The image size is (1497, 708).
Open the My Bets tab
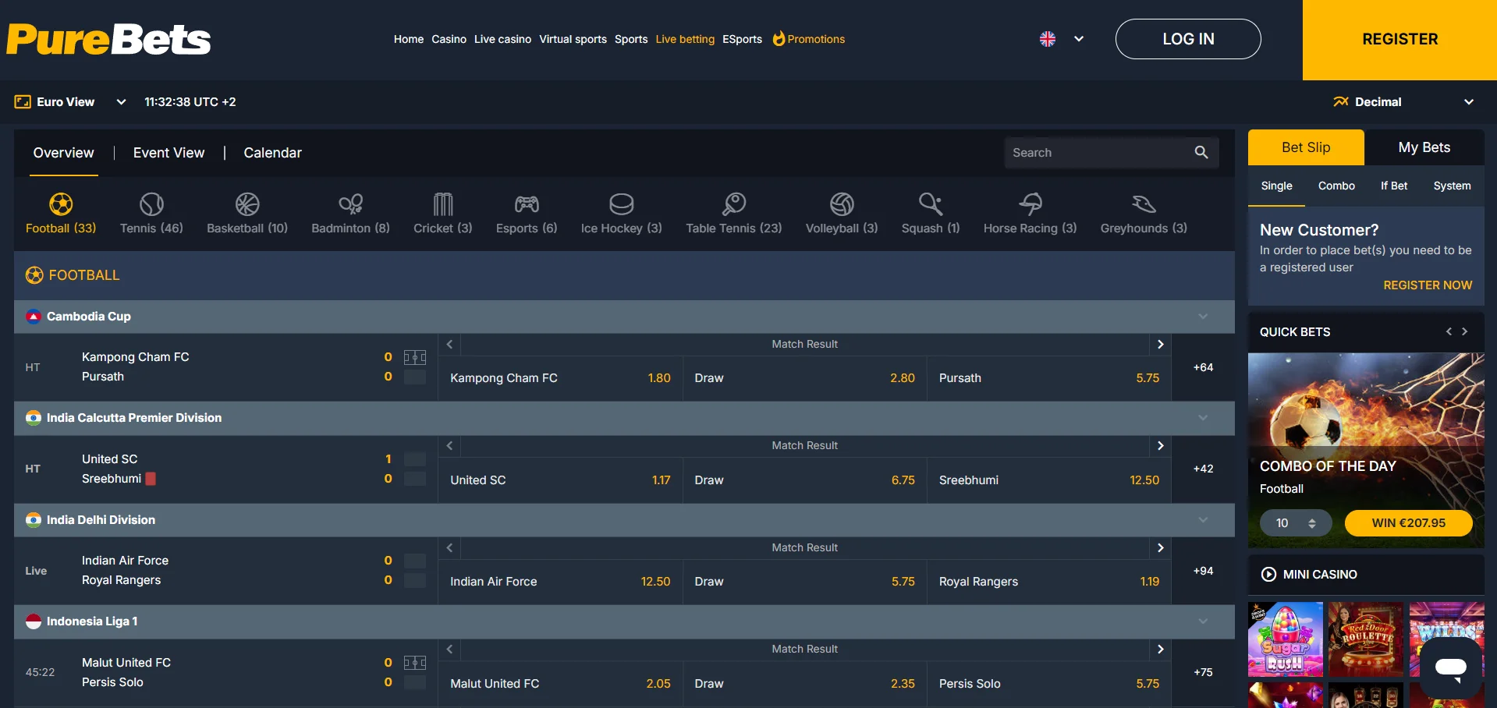(x=1424, y=147)
